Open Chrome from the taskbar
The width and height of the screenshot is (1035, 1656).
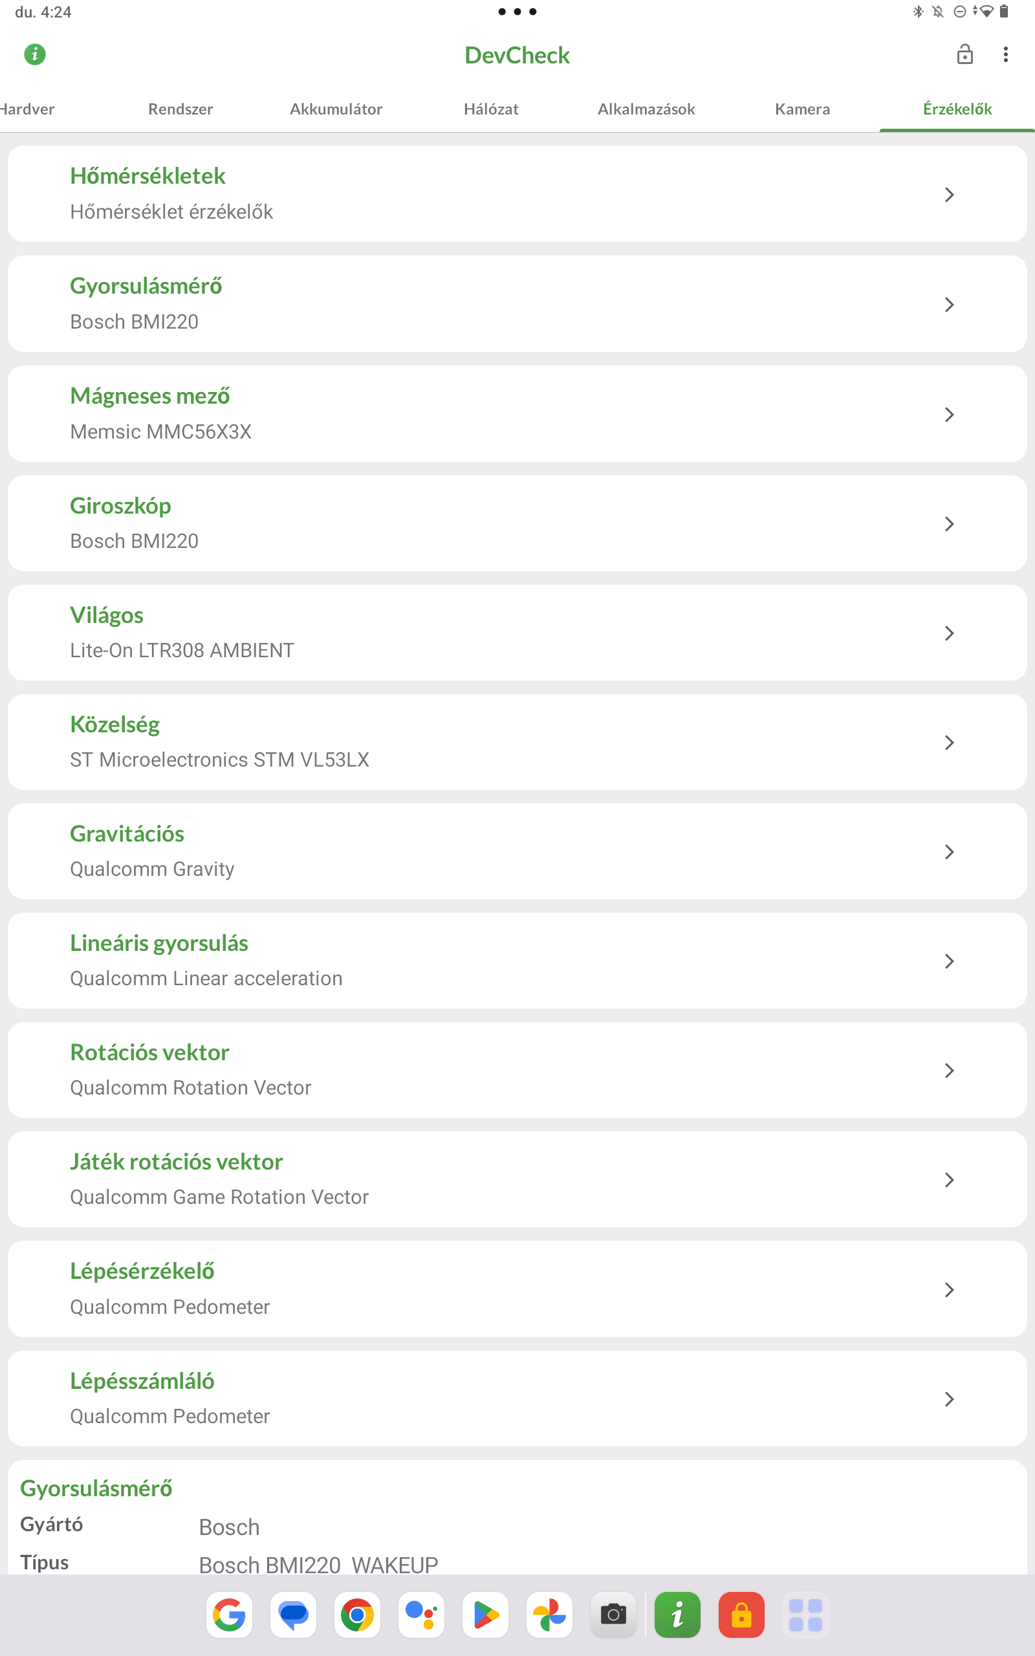click(357, 1614)
